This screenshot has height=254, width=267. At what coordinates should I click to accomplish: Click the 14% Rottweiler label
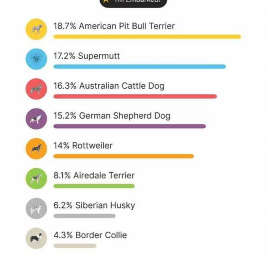tap(83, 145)
